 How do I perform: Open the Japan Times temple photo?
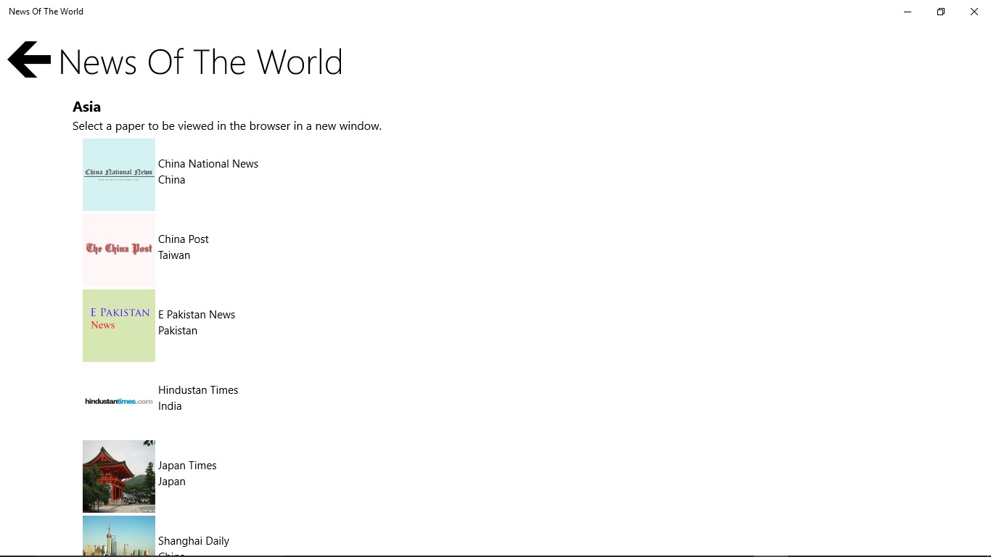pyautogui.click(x=118, y=476)
